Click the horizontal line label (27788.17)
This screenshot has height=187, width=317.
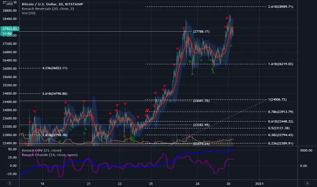pos(201,31)
